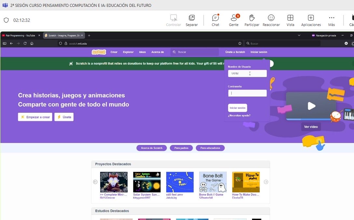
Task: Click the Contraseña password field
Action: (x=247, y=93)
